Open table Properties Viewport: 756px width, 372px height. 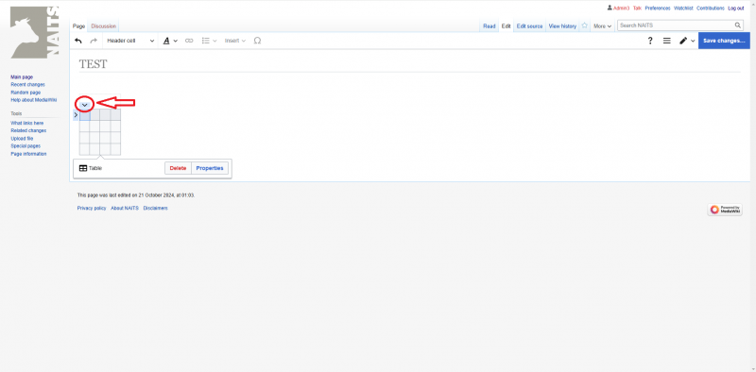click(x=210, y=168)
